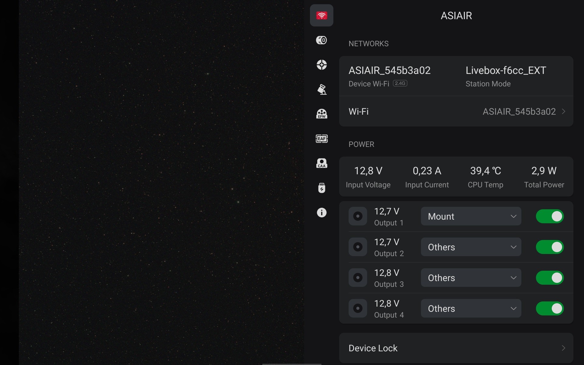Screen dimensions: 584x365
Task: Open the EAF focuser settings
Action: (x=322, y=139)
